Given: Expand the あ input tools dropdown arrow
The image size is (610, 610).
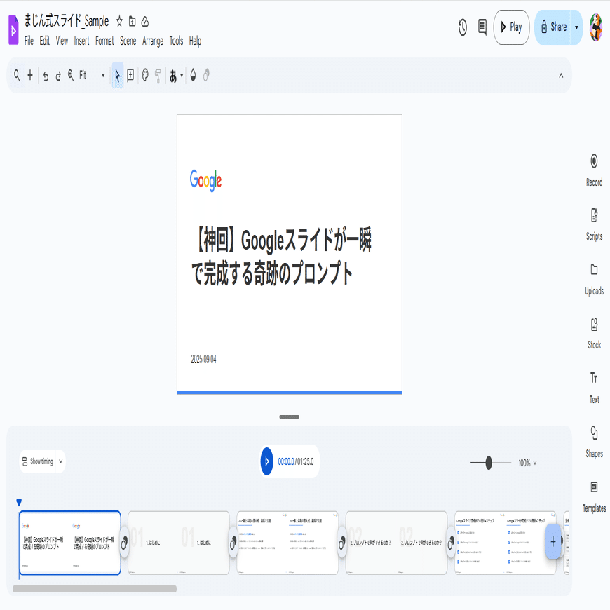Looking at the screenshot, I should tap(182, 76).
